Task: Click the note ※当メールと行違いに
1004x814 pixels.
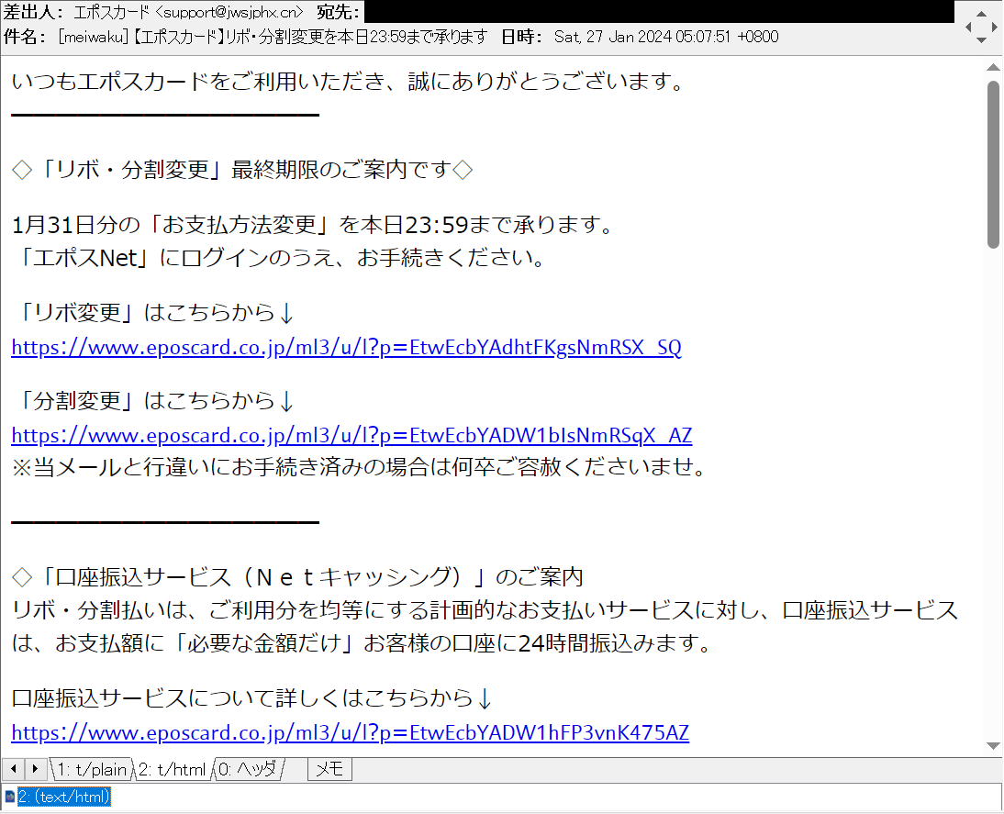Action: (x=360, y=467)
